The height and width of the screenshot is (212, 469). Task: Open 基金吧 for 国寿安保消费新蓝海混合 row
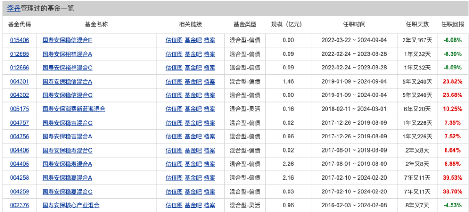[193, 109]
